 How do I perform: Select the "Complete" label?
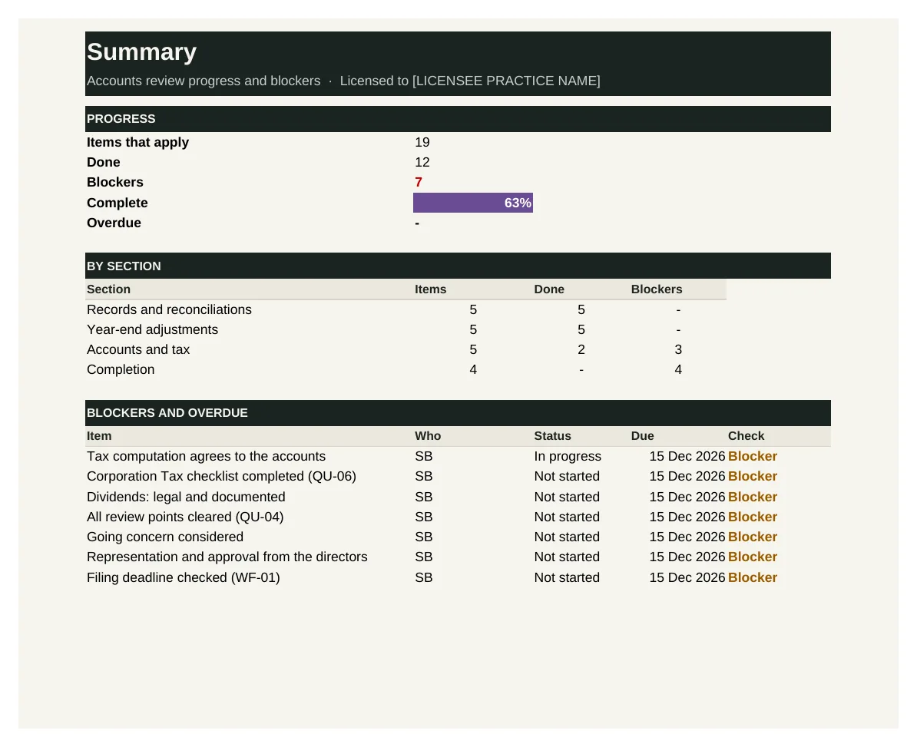point(117,203)
